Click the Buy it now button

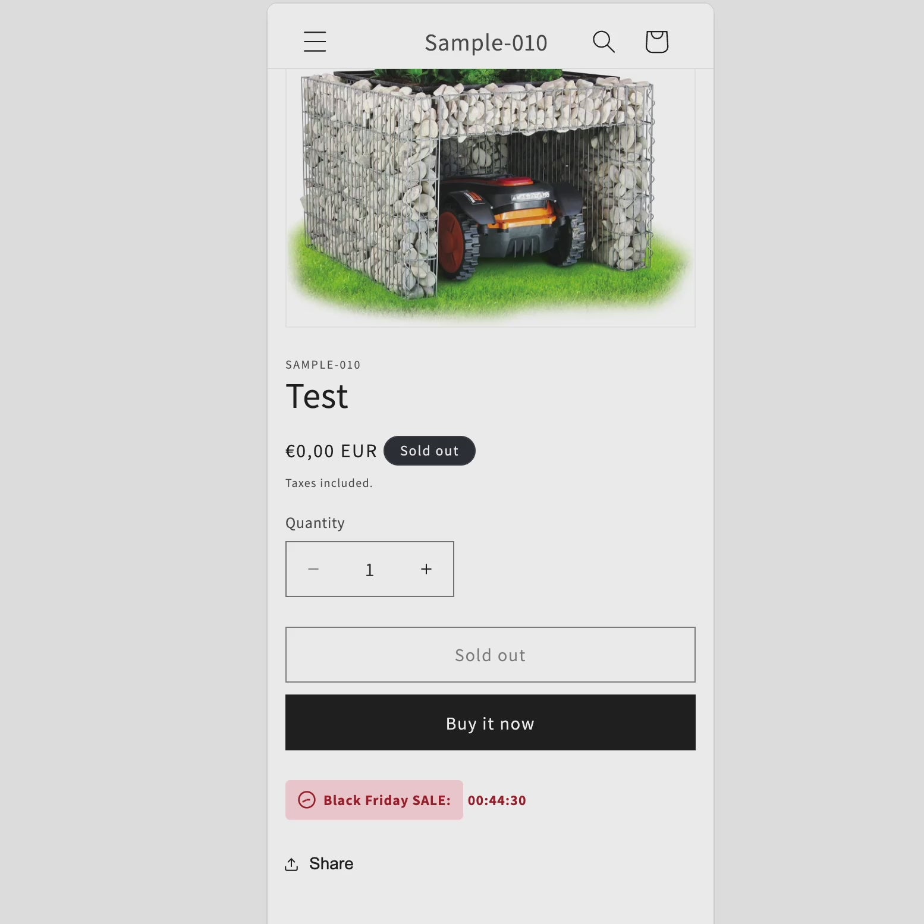(490, 722)
